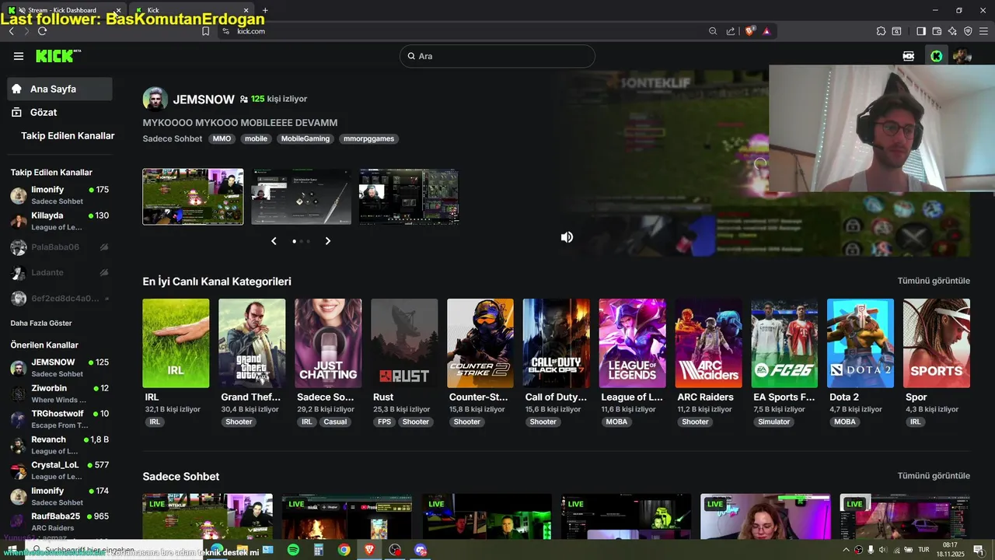Open browser extensions puzzle icon

click(881, 31)
